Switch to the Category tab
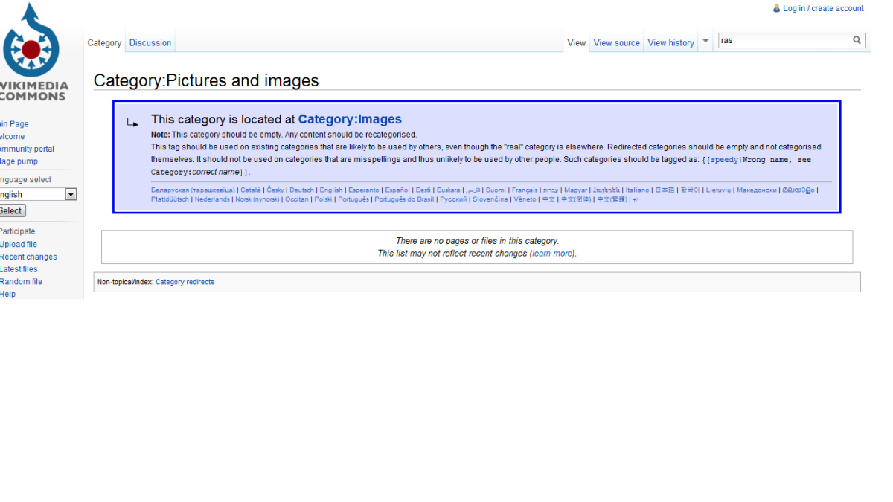Viewport: 893px width, 502px height. pyautogui.click(x=104, y=42)
